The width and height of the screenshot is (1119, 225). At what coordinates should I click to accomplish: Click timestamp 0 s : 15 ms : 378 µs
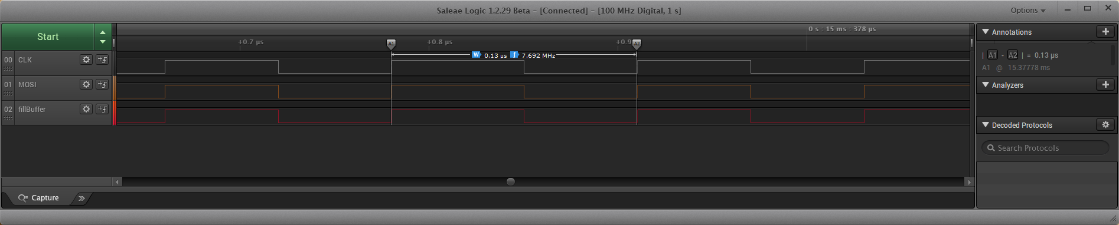pos(842,29)
